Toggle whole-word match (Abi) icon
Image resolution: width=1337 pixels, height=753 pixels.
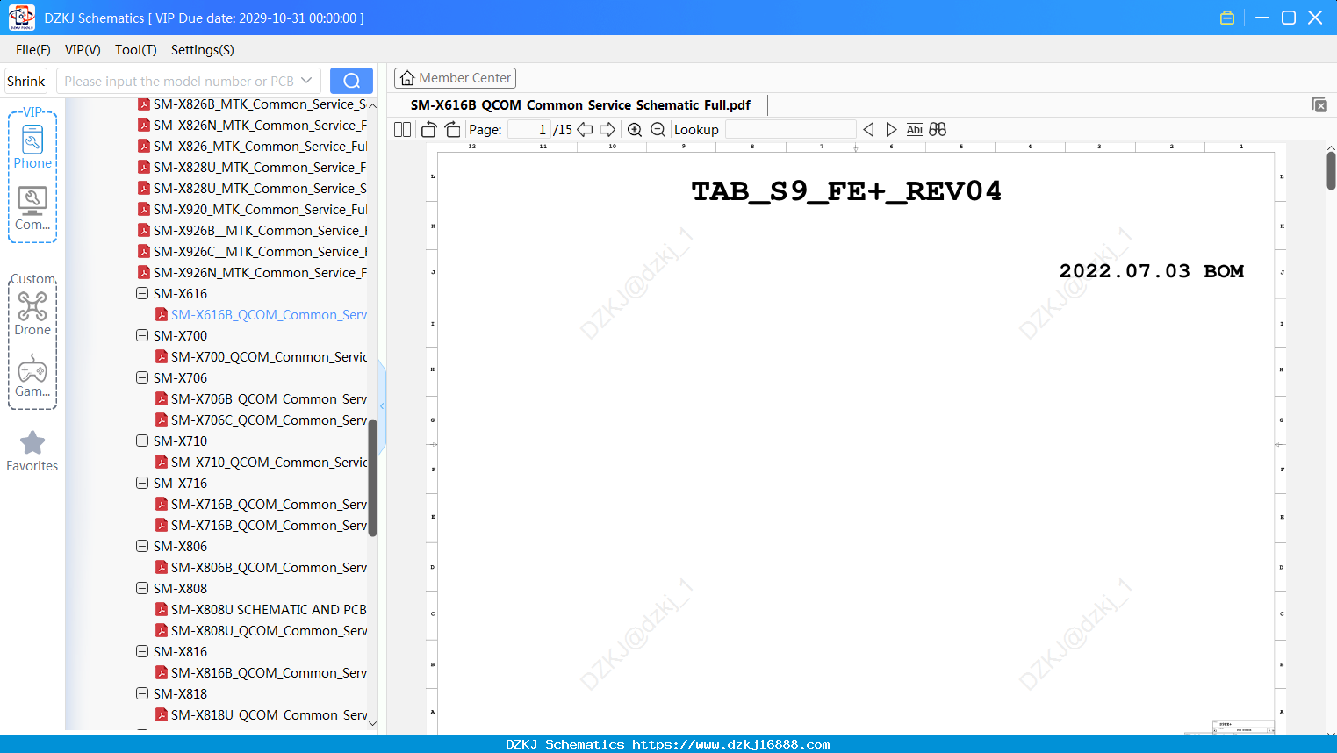click(x=915, y=130)
